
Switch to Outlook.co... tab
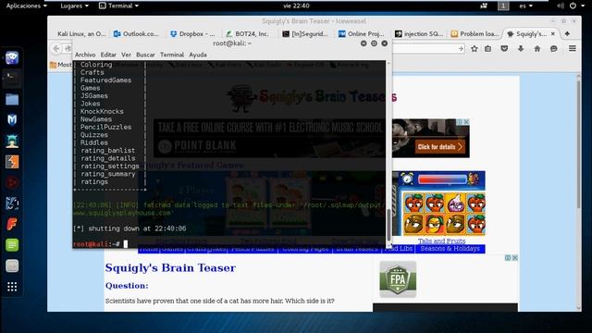pos(137,33)
